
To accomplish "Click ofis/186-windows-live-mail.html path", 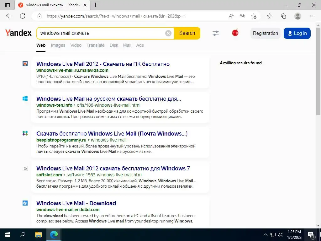I will pos(109,105).
